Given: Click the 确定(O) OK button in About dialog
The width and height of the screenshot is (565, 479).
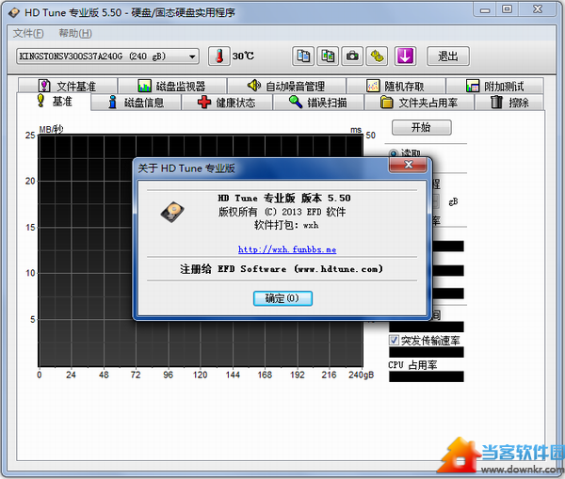Looking at the screenshot, I should pos(282,298).
